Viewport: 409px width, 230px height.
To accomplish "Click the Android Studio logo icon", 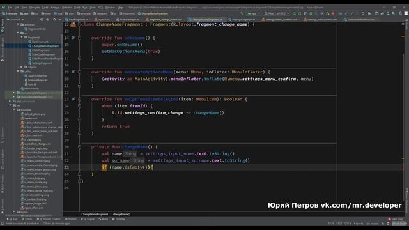I will pyautogui.click(x=3, y=7).
